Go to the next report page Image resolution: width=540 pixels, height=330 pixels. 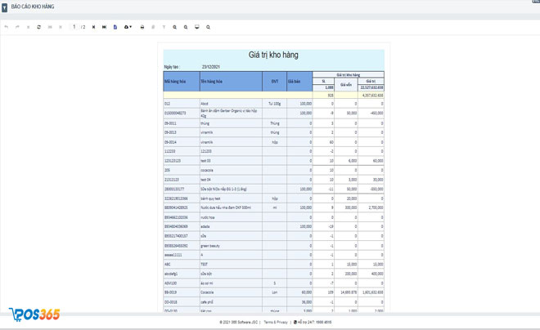pos(93,27)
